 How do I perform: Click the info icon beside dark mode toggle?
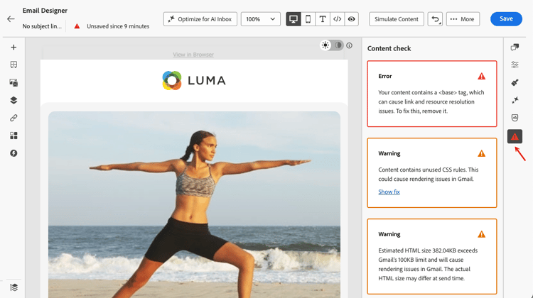[350, 45]
